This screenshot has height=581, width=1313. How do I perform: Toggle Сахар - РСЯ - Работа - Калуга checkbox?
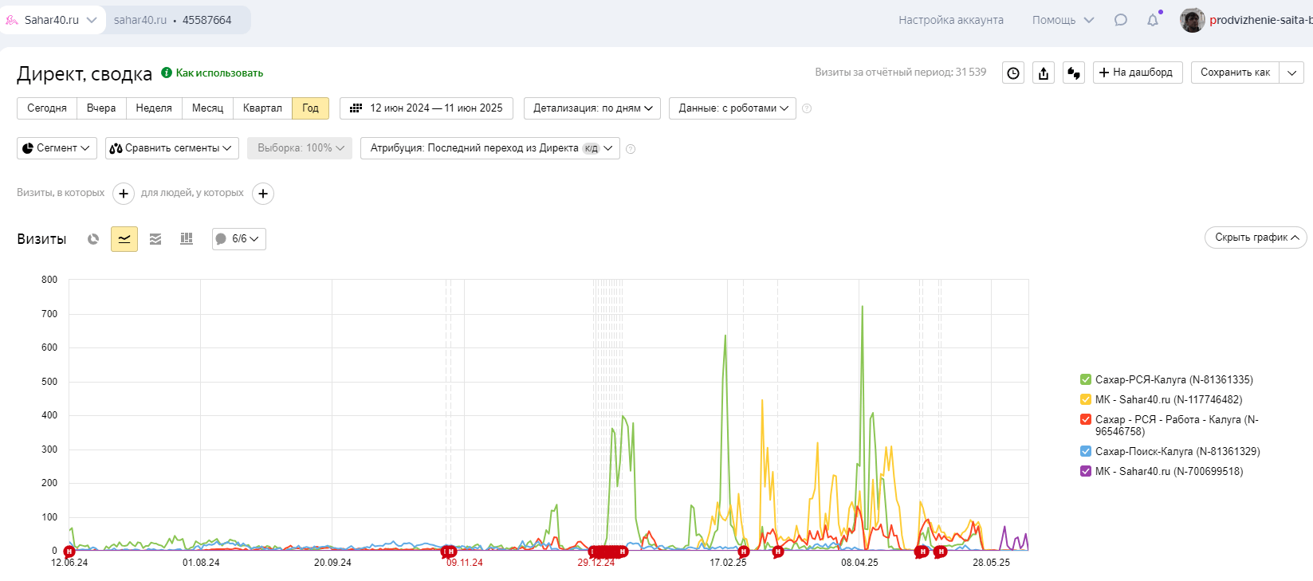click(1085, 419)
